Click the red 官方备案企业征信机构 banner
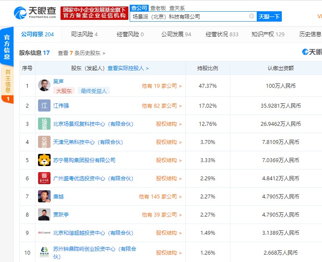This screenshot has height=262, width=322. 95,13
